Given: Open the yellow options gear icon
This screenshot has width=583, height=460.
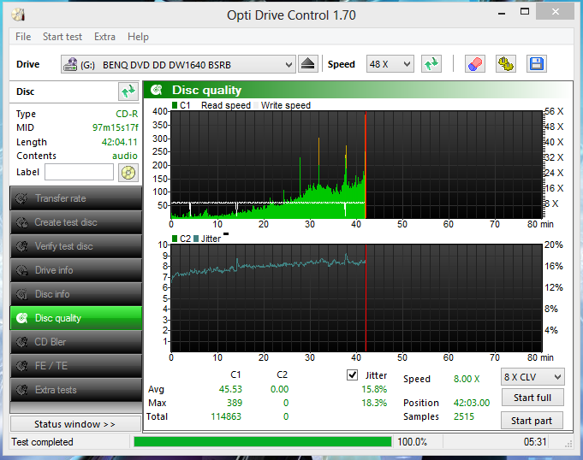Looking at the screenshot, I should [506, 64].
